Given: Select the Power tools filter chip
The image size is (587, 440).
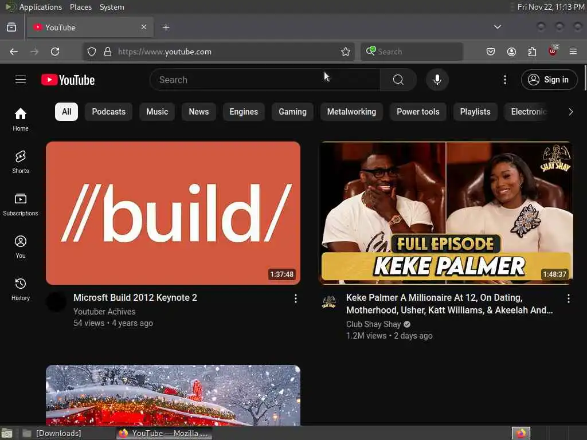Looking at the screenshot, I should coord(418,112).
